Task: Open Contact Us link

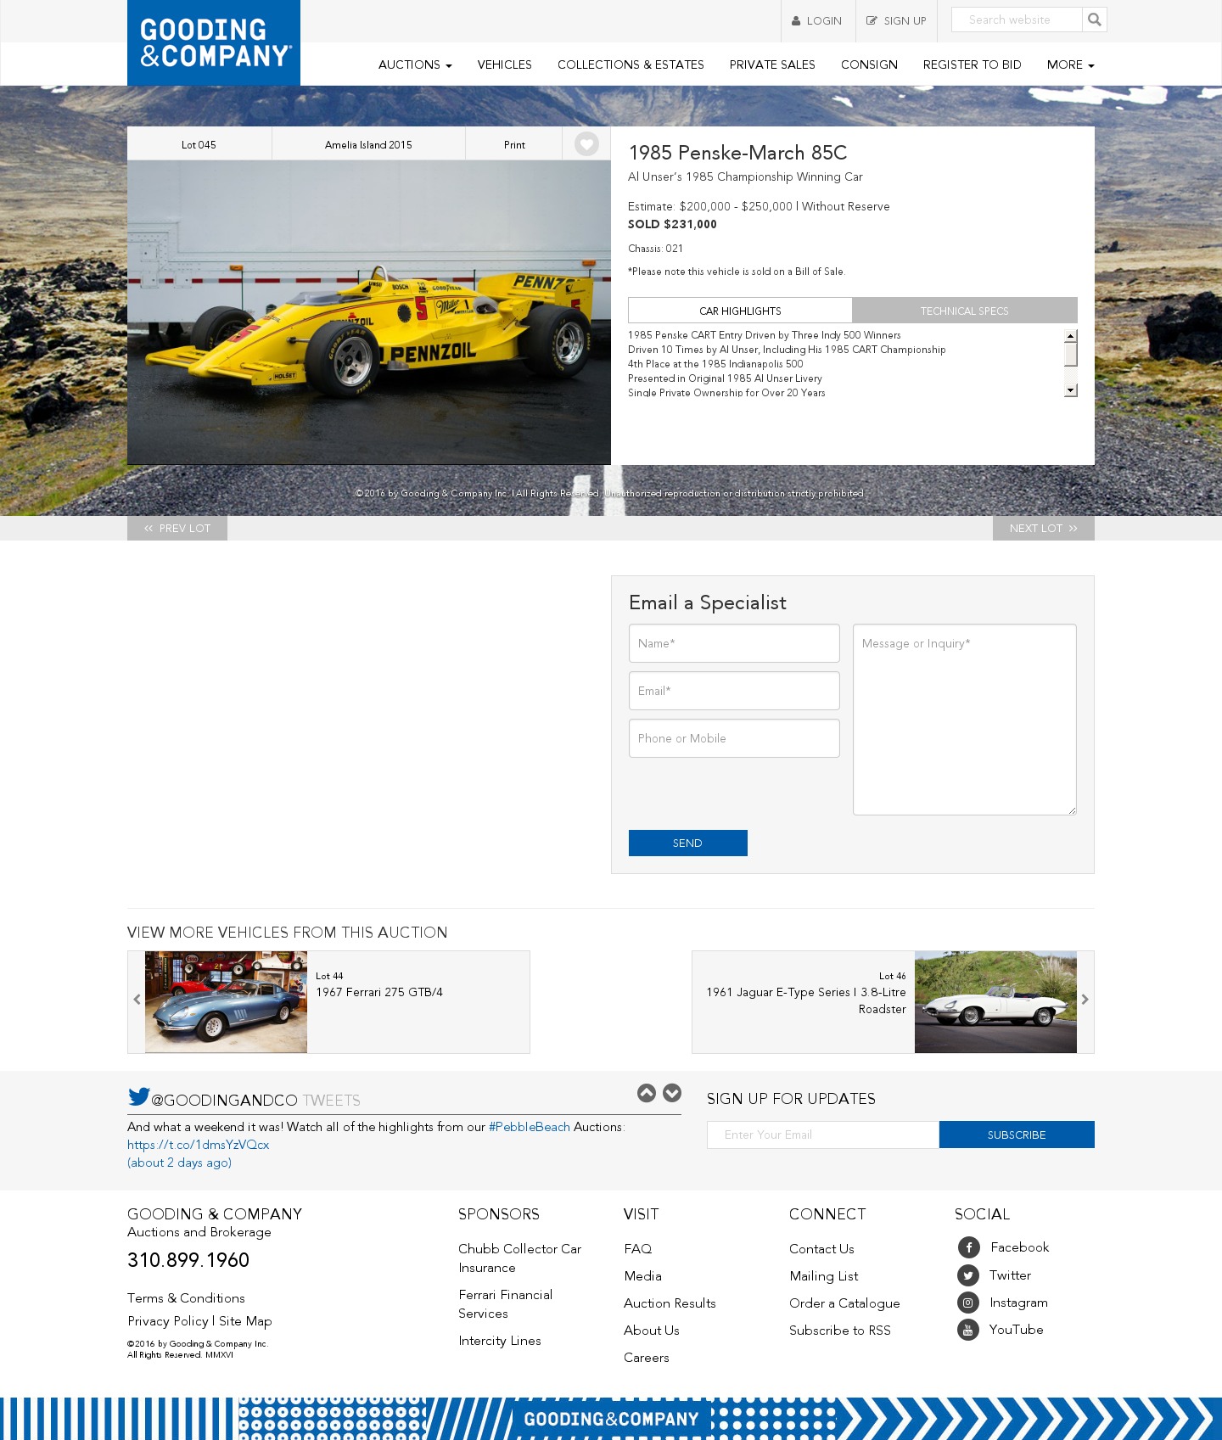Action: [821, 1249]
